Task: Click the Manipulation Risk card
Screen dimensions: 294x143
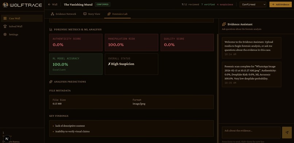Action: [x=131, y=42]
